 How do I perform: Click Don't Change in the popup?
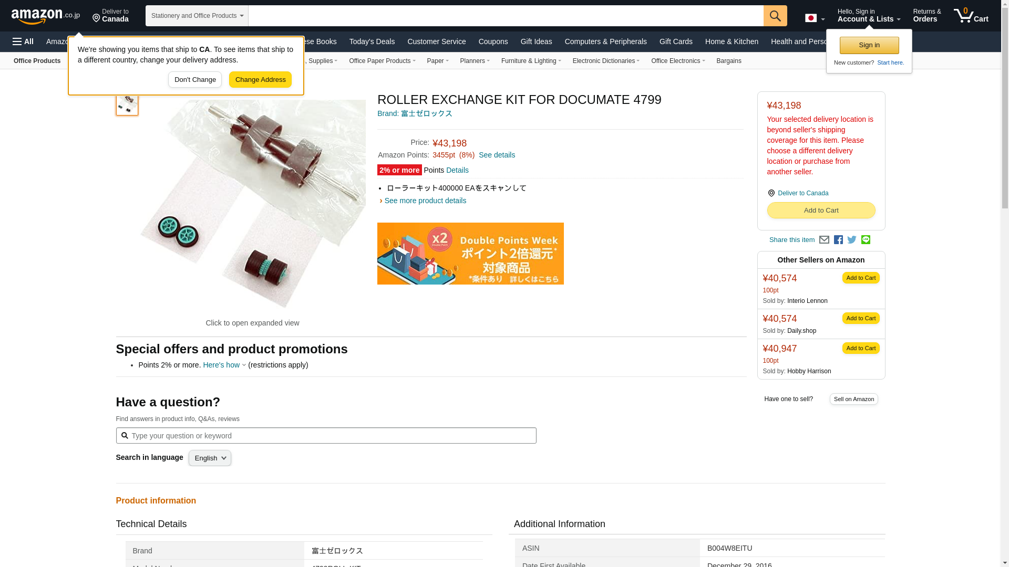[195, 80]
